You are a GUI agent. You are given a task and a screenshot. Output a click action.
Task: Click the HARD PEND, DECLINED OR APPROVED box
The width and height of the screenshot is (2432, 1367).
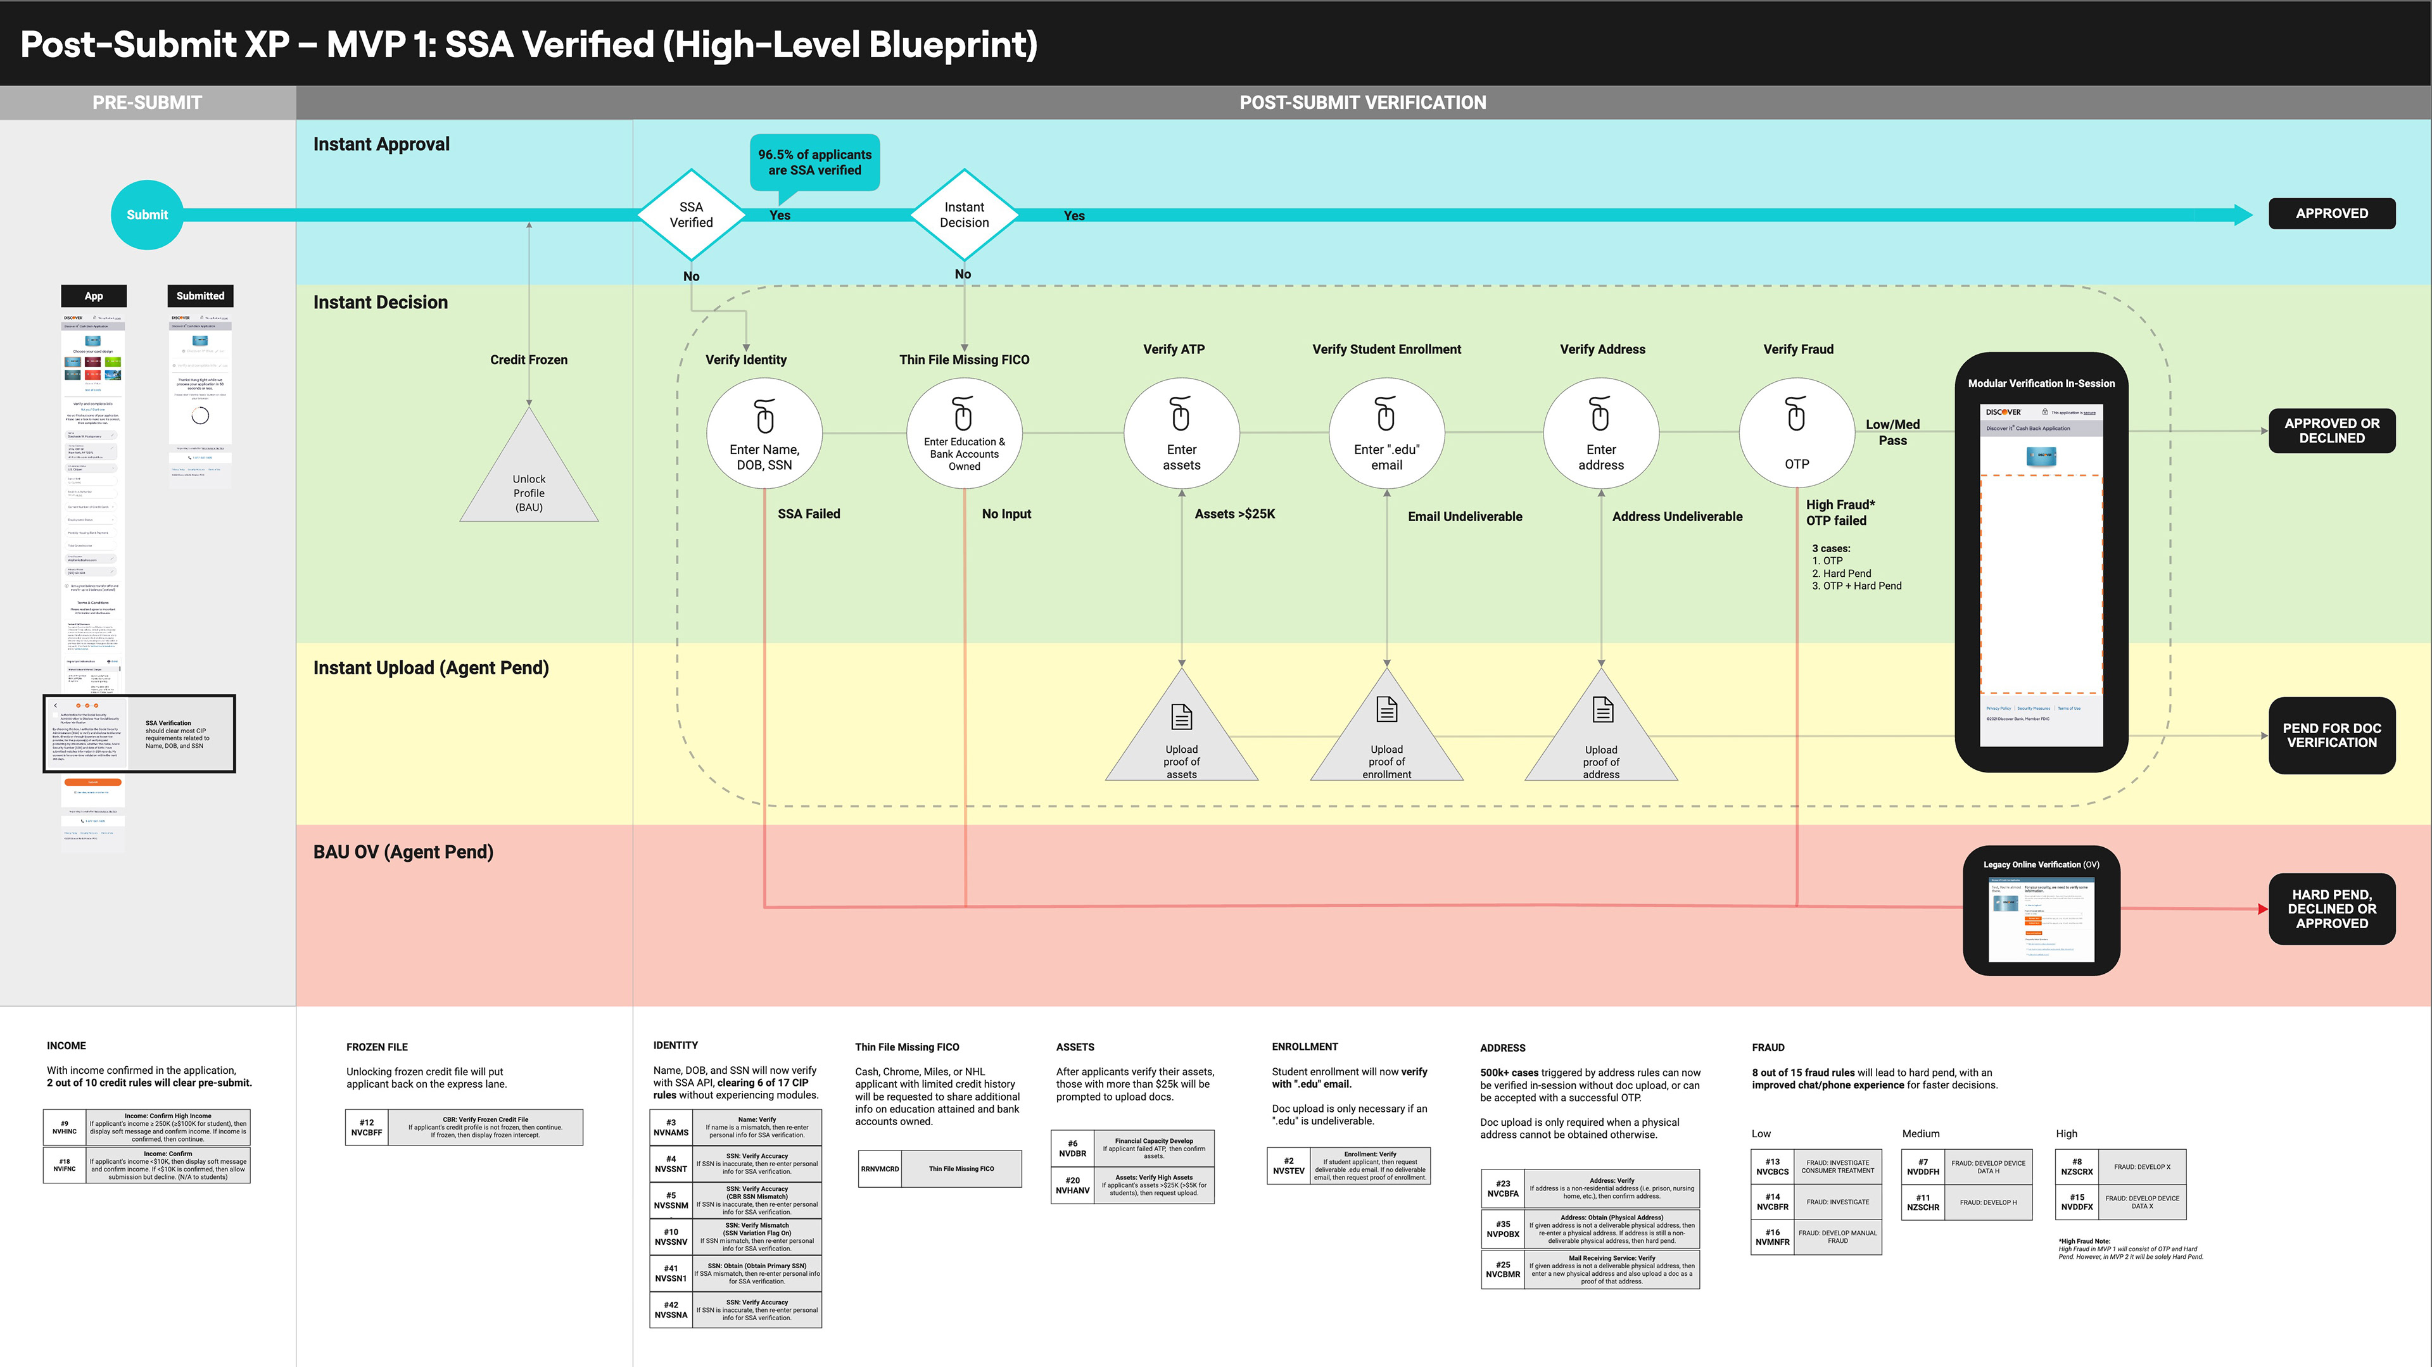pyautogui.click(x=2331, y=908)
